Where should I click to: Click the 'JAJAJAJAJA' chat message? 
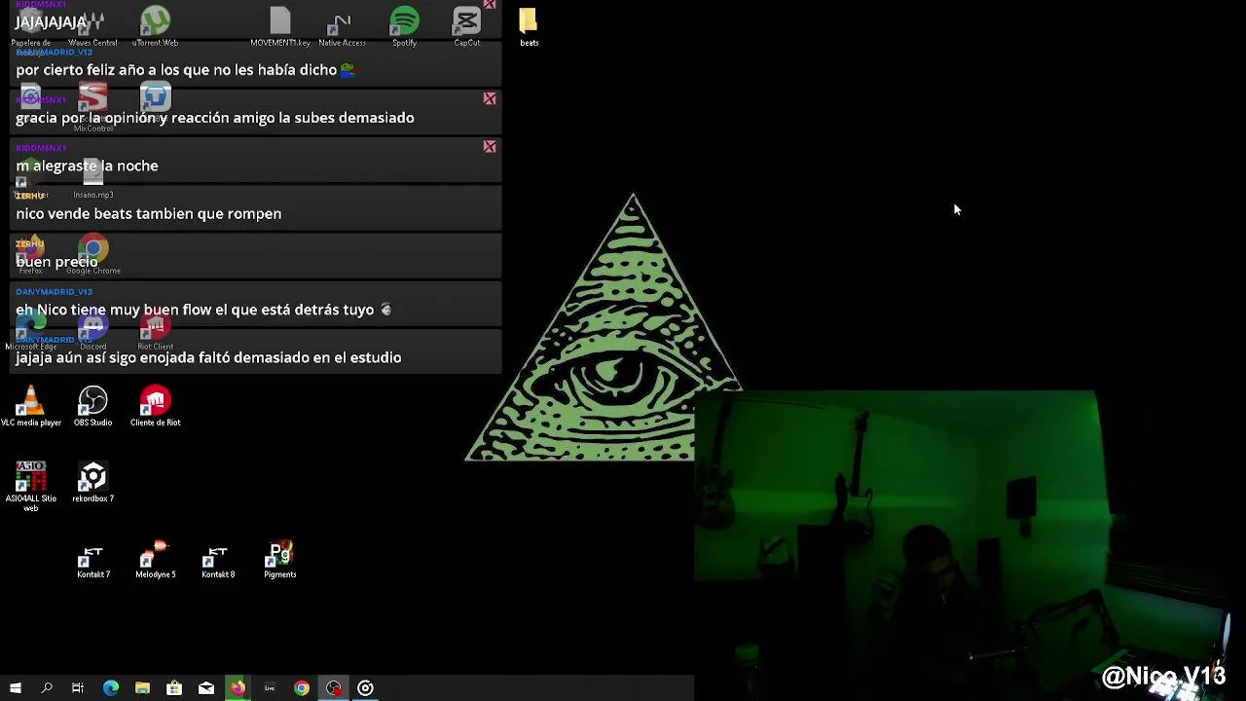click(x=256, y=18)
